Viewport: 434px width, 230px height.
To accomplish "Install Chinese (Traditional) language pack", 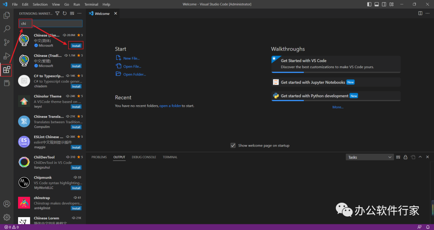I will coord(76,66).
